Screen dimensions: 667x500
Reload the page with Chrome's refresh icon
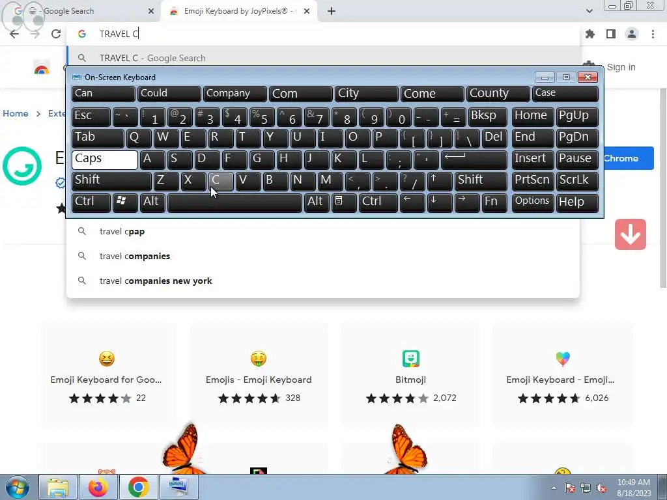point(56,34)
